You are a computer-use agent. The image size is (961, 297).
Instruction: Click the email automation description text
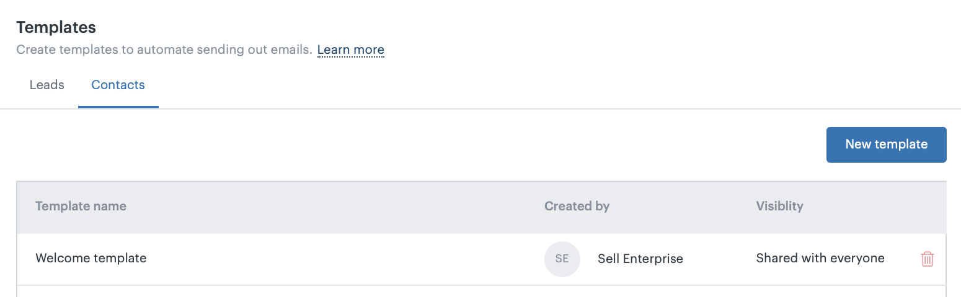click(164, 49)
